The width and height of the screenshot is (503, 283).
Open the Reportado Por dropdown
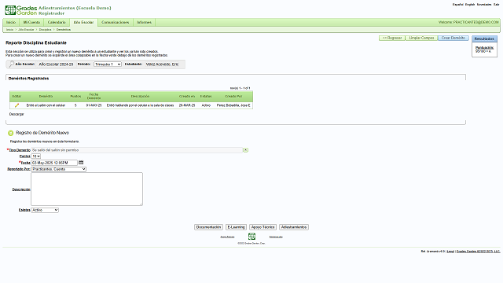point(59,169)
